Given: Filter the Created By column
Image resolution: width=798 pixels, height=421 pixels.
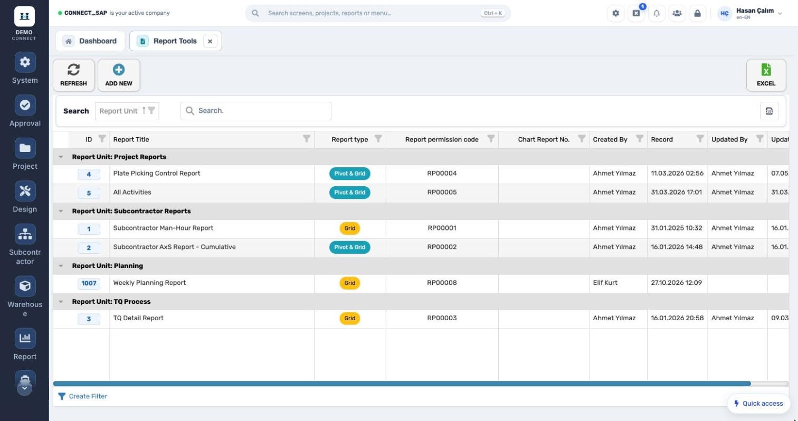Looking at the screenshot, I should (x=640, y=139).
